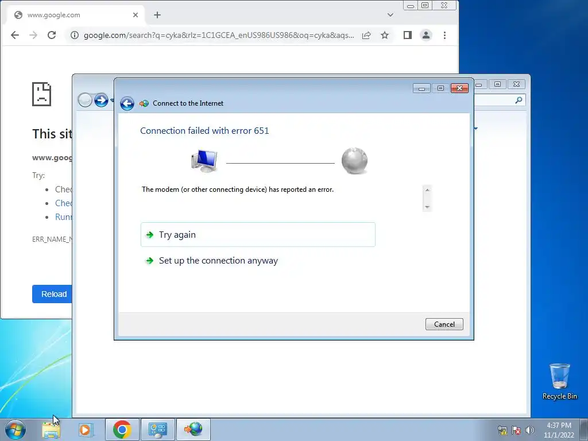Maximize the Connect to the Internet dialog

click(x=440, y=88)
